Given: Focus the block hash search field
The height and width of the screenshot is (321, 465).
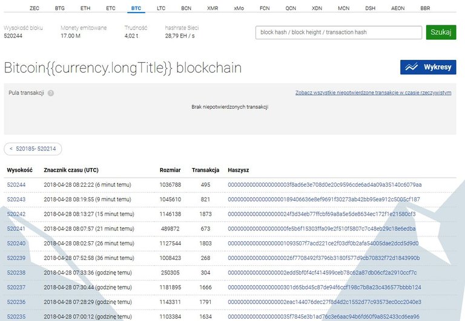Looking at the screenshot, I should pyautogui.click(x=338, y=32).
